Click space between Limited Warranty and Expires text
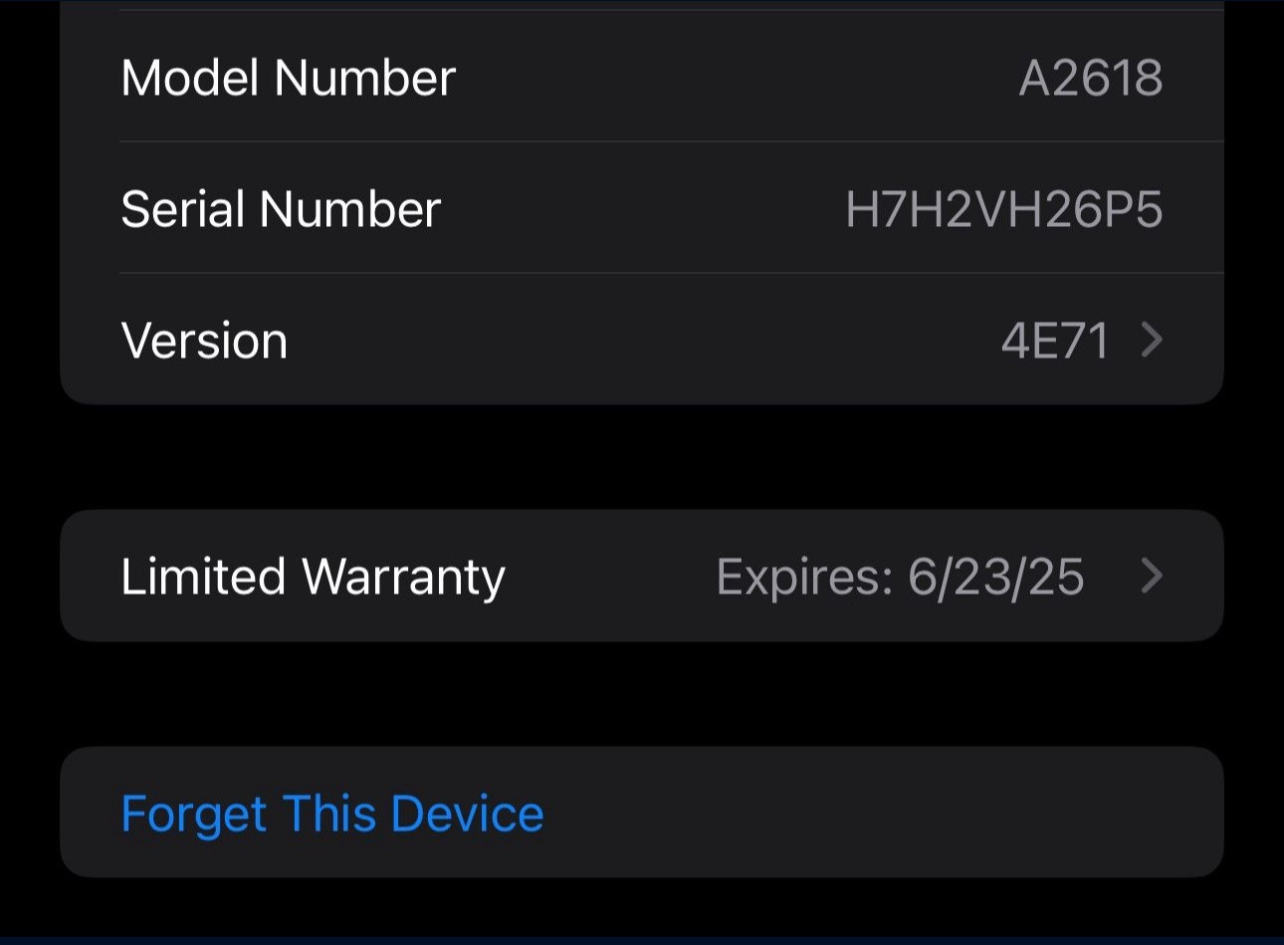Image resolution: width=1284 pixels, height=945 pixels. (x=611, y=577)
